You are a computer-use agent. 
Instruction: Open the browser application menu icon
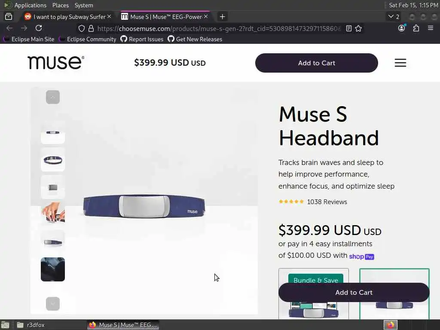click(x=431, y=28)
